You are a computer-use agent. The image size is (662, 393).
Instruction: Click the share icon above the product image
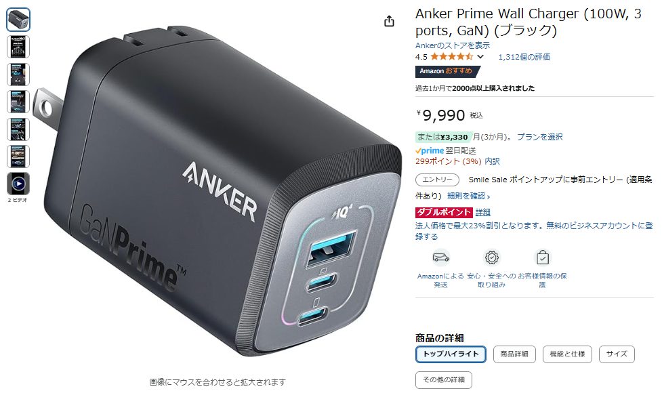pyautogui.click(x=389, y=21)
